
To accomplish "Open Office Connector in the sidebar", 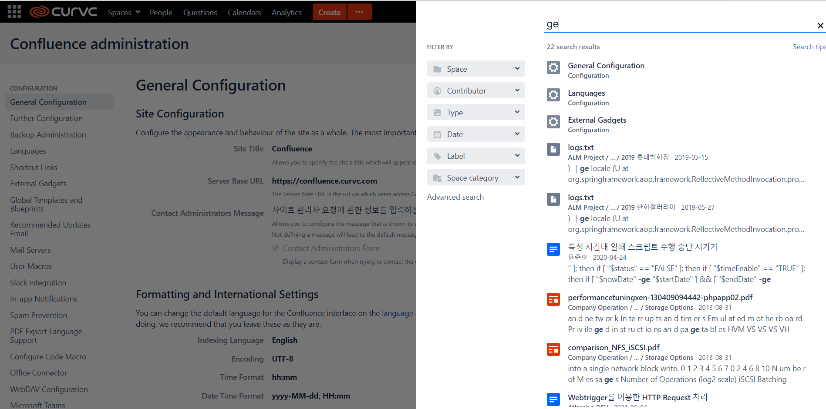I will point(38,373).
